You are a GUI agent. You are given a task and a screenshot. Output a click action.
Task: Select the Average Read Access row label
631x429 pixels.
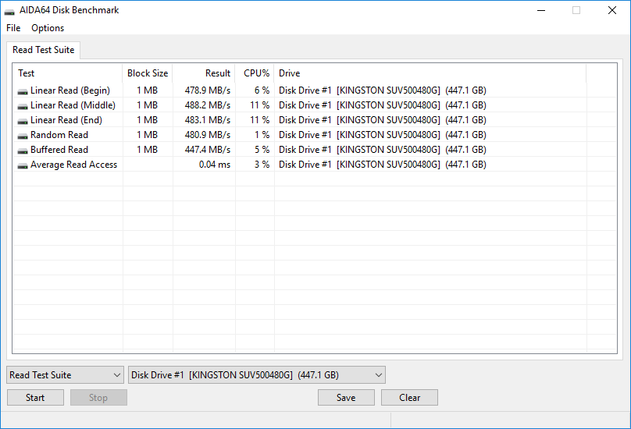tap(73, 165)
